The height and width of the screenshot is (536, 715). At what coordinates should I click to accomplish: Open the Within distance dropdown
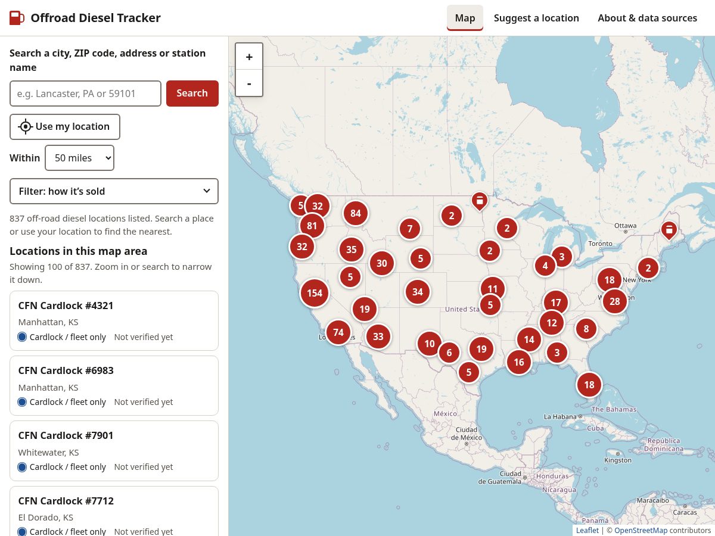coord(80,158)
